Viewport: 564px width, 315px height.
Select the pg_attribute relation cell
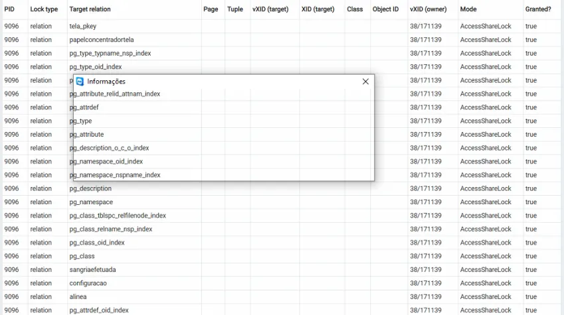click(x=134, y=135)
